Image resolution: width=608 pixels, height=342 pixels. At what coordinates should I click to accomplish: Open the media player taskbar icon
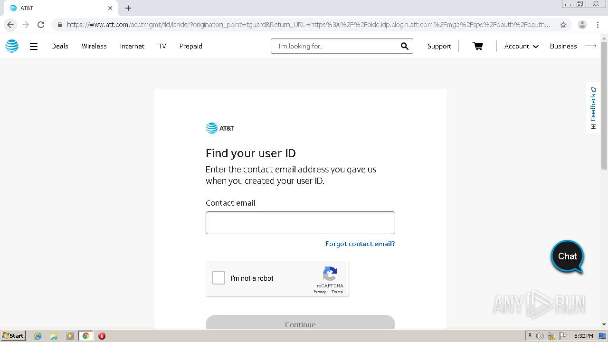pyautogui.click(x=70, y=336)
